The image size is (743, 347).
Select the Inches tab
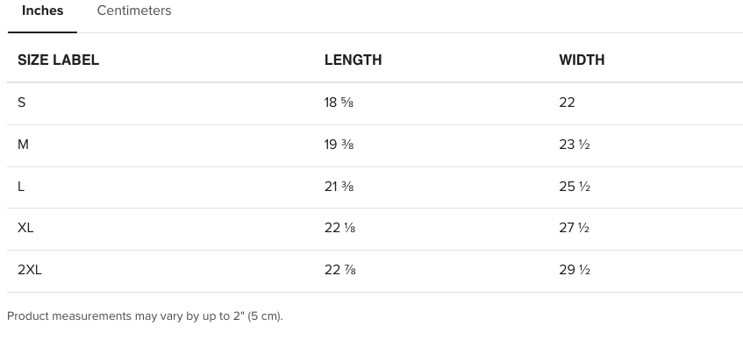point(43,11)
